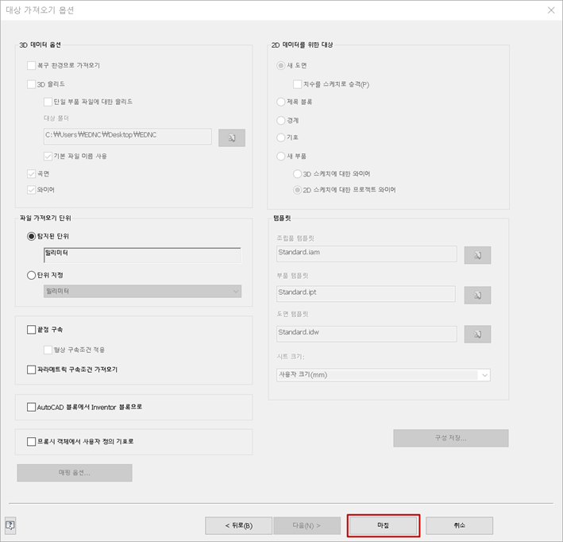Select the 제목 블록 radio button
Screen dimensions: 563x542
point(281,102)
